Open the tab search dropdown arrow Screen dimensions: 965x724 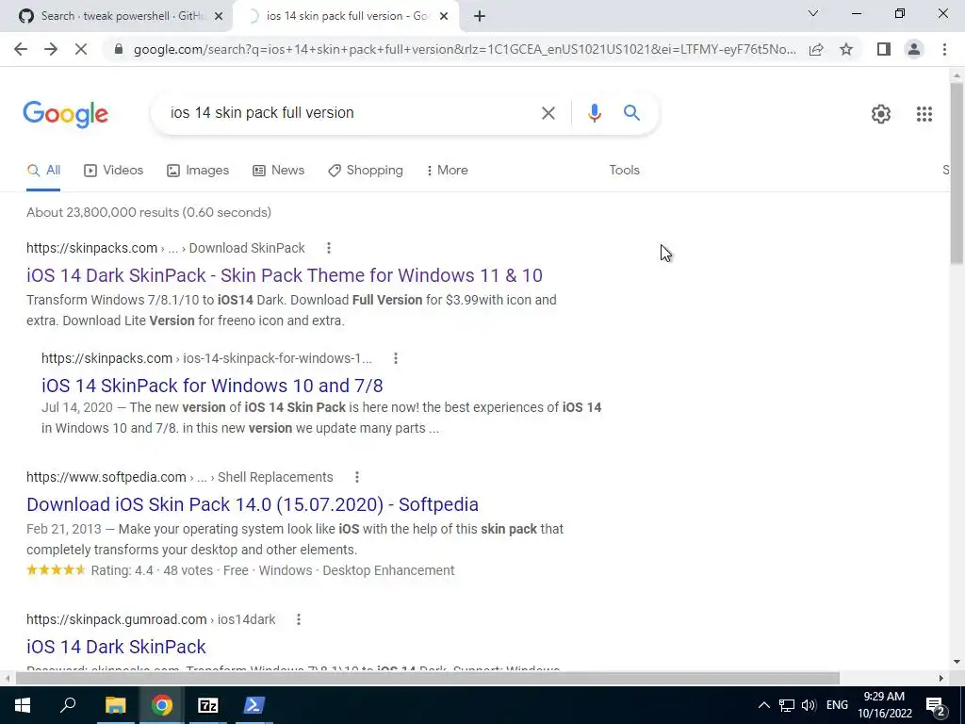pyautogui.click(x=813, y=13)
